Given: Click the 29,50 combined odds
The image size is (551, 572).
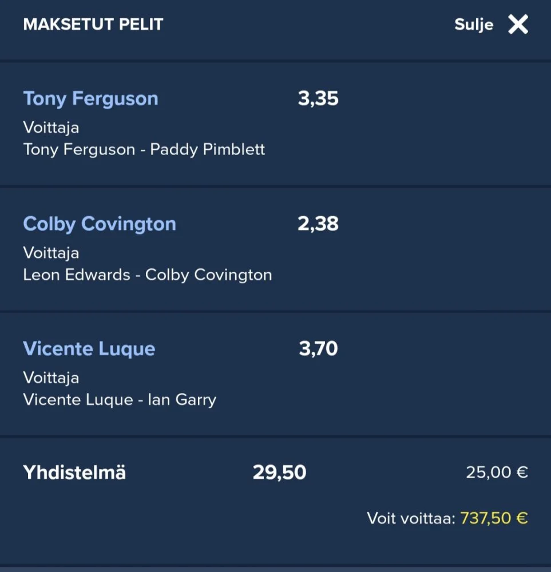Looking at the screenshot, I should (279, 472).
